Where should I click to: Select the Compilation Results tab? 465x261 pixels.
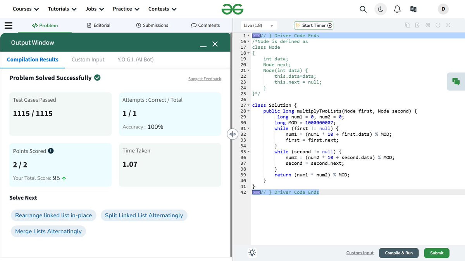(33, 60)
